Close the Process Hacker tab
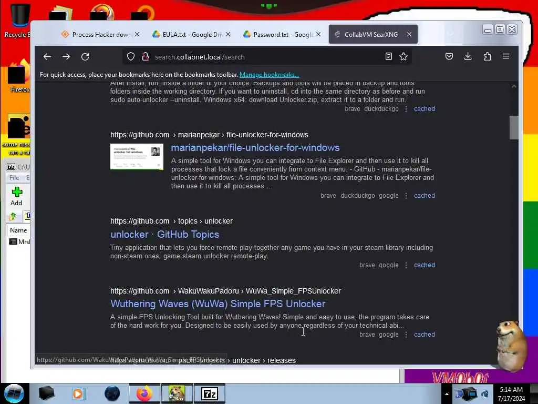Screen dimensions: 538x404 point(137,34)
